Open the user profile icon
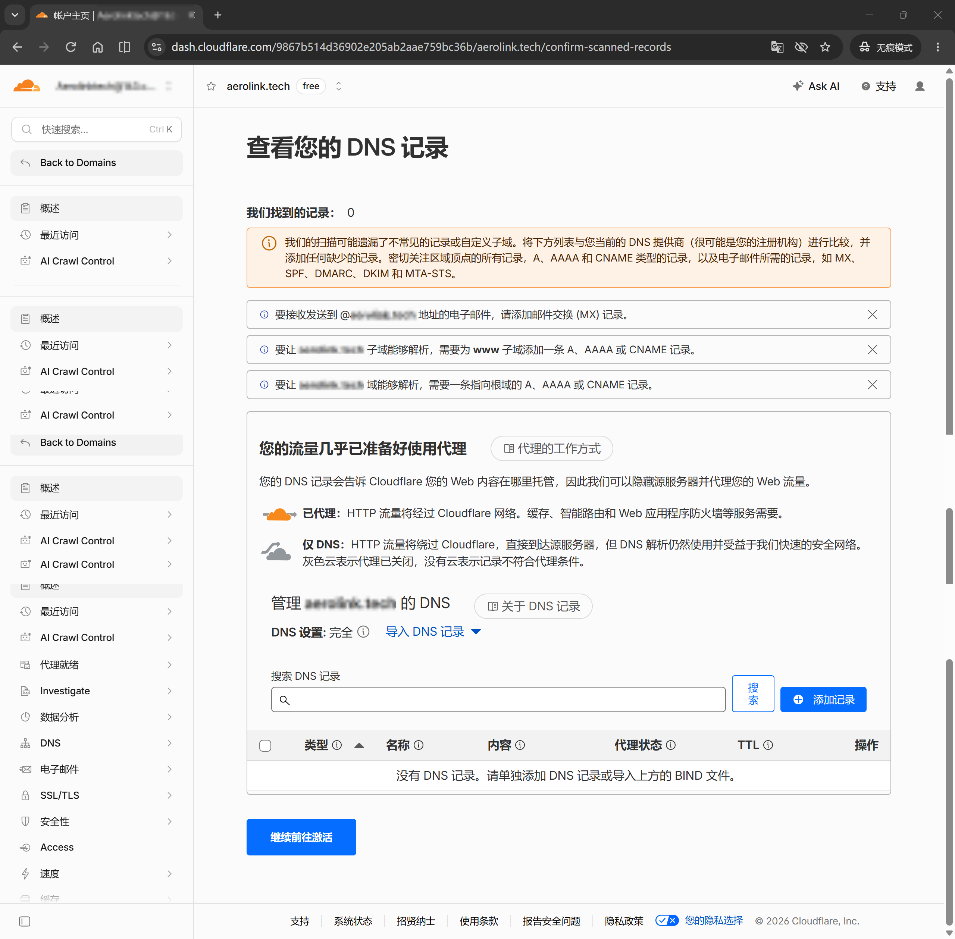 [x=920, y=86]
